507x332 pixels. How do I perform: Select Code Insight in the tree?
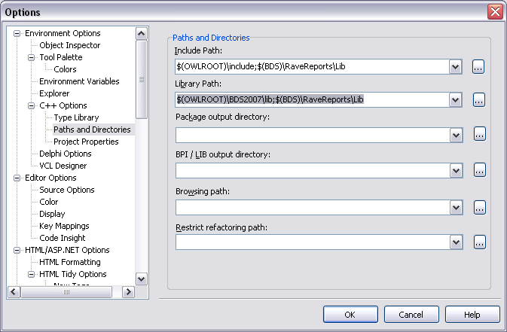point(63,238)
